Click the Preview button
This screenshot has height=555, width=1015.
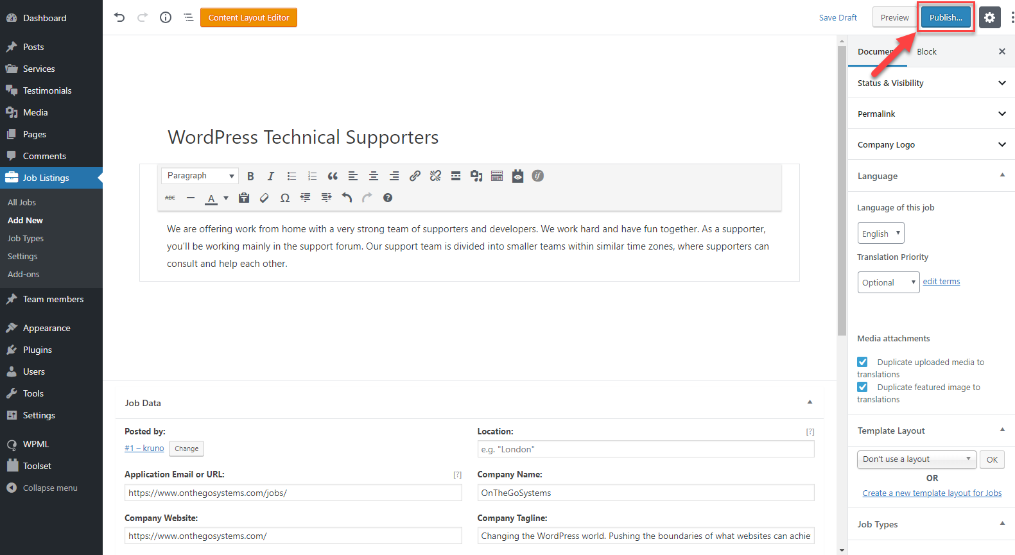(x=894, y=17)
